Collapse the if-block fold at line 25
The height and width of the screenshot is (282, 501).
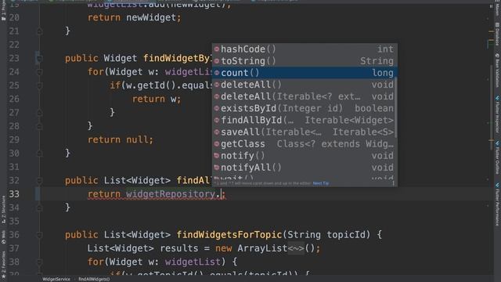tap(40, 85)
